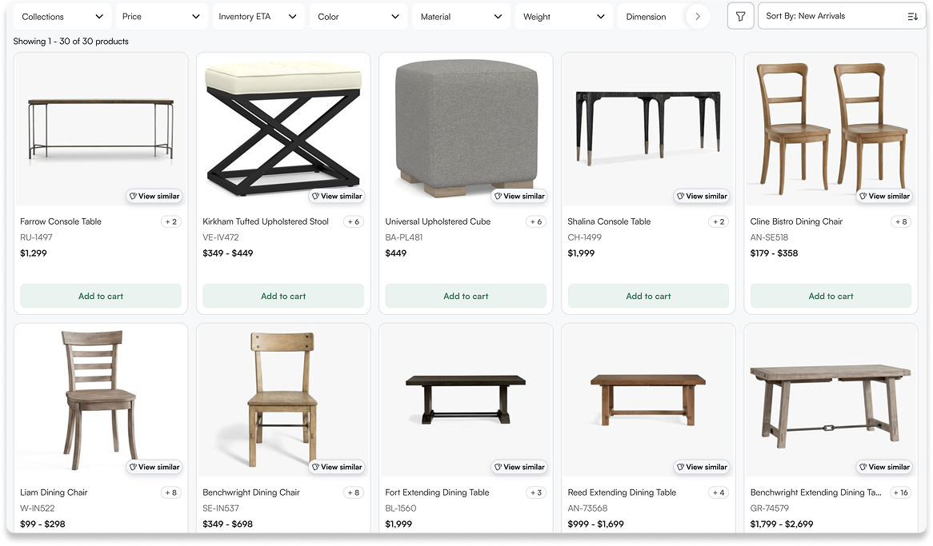Image resolution: width=933 pixels, height=546 pixels.
Task: Click the sort order icon in Sort By
Action: tap(913, 16)
